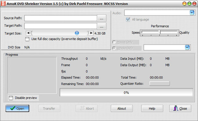Screen dimensions: 198x121
Task: Decrease Target Size with left arrow
Action: pyautogui.click(x=28, y=33)
